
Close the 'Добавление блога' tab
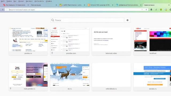click(141, 5)
